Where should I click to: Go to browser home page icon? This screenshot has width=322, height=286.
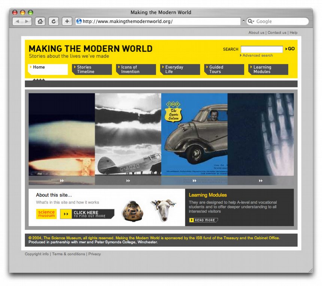point(40,21)
